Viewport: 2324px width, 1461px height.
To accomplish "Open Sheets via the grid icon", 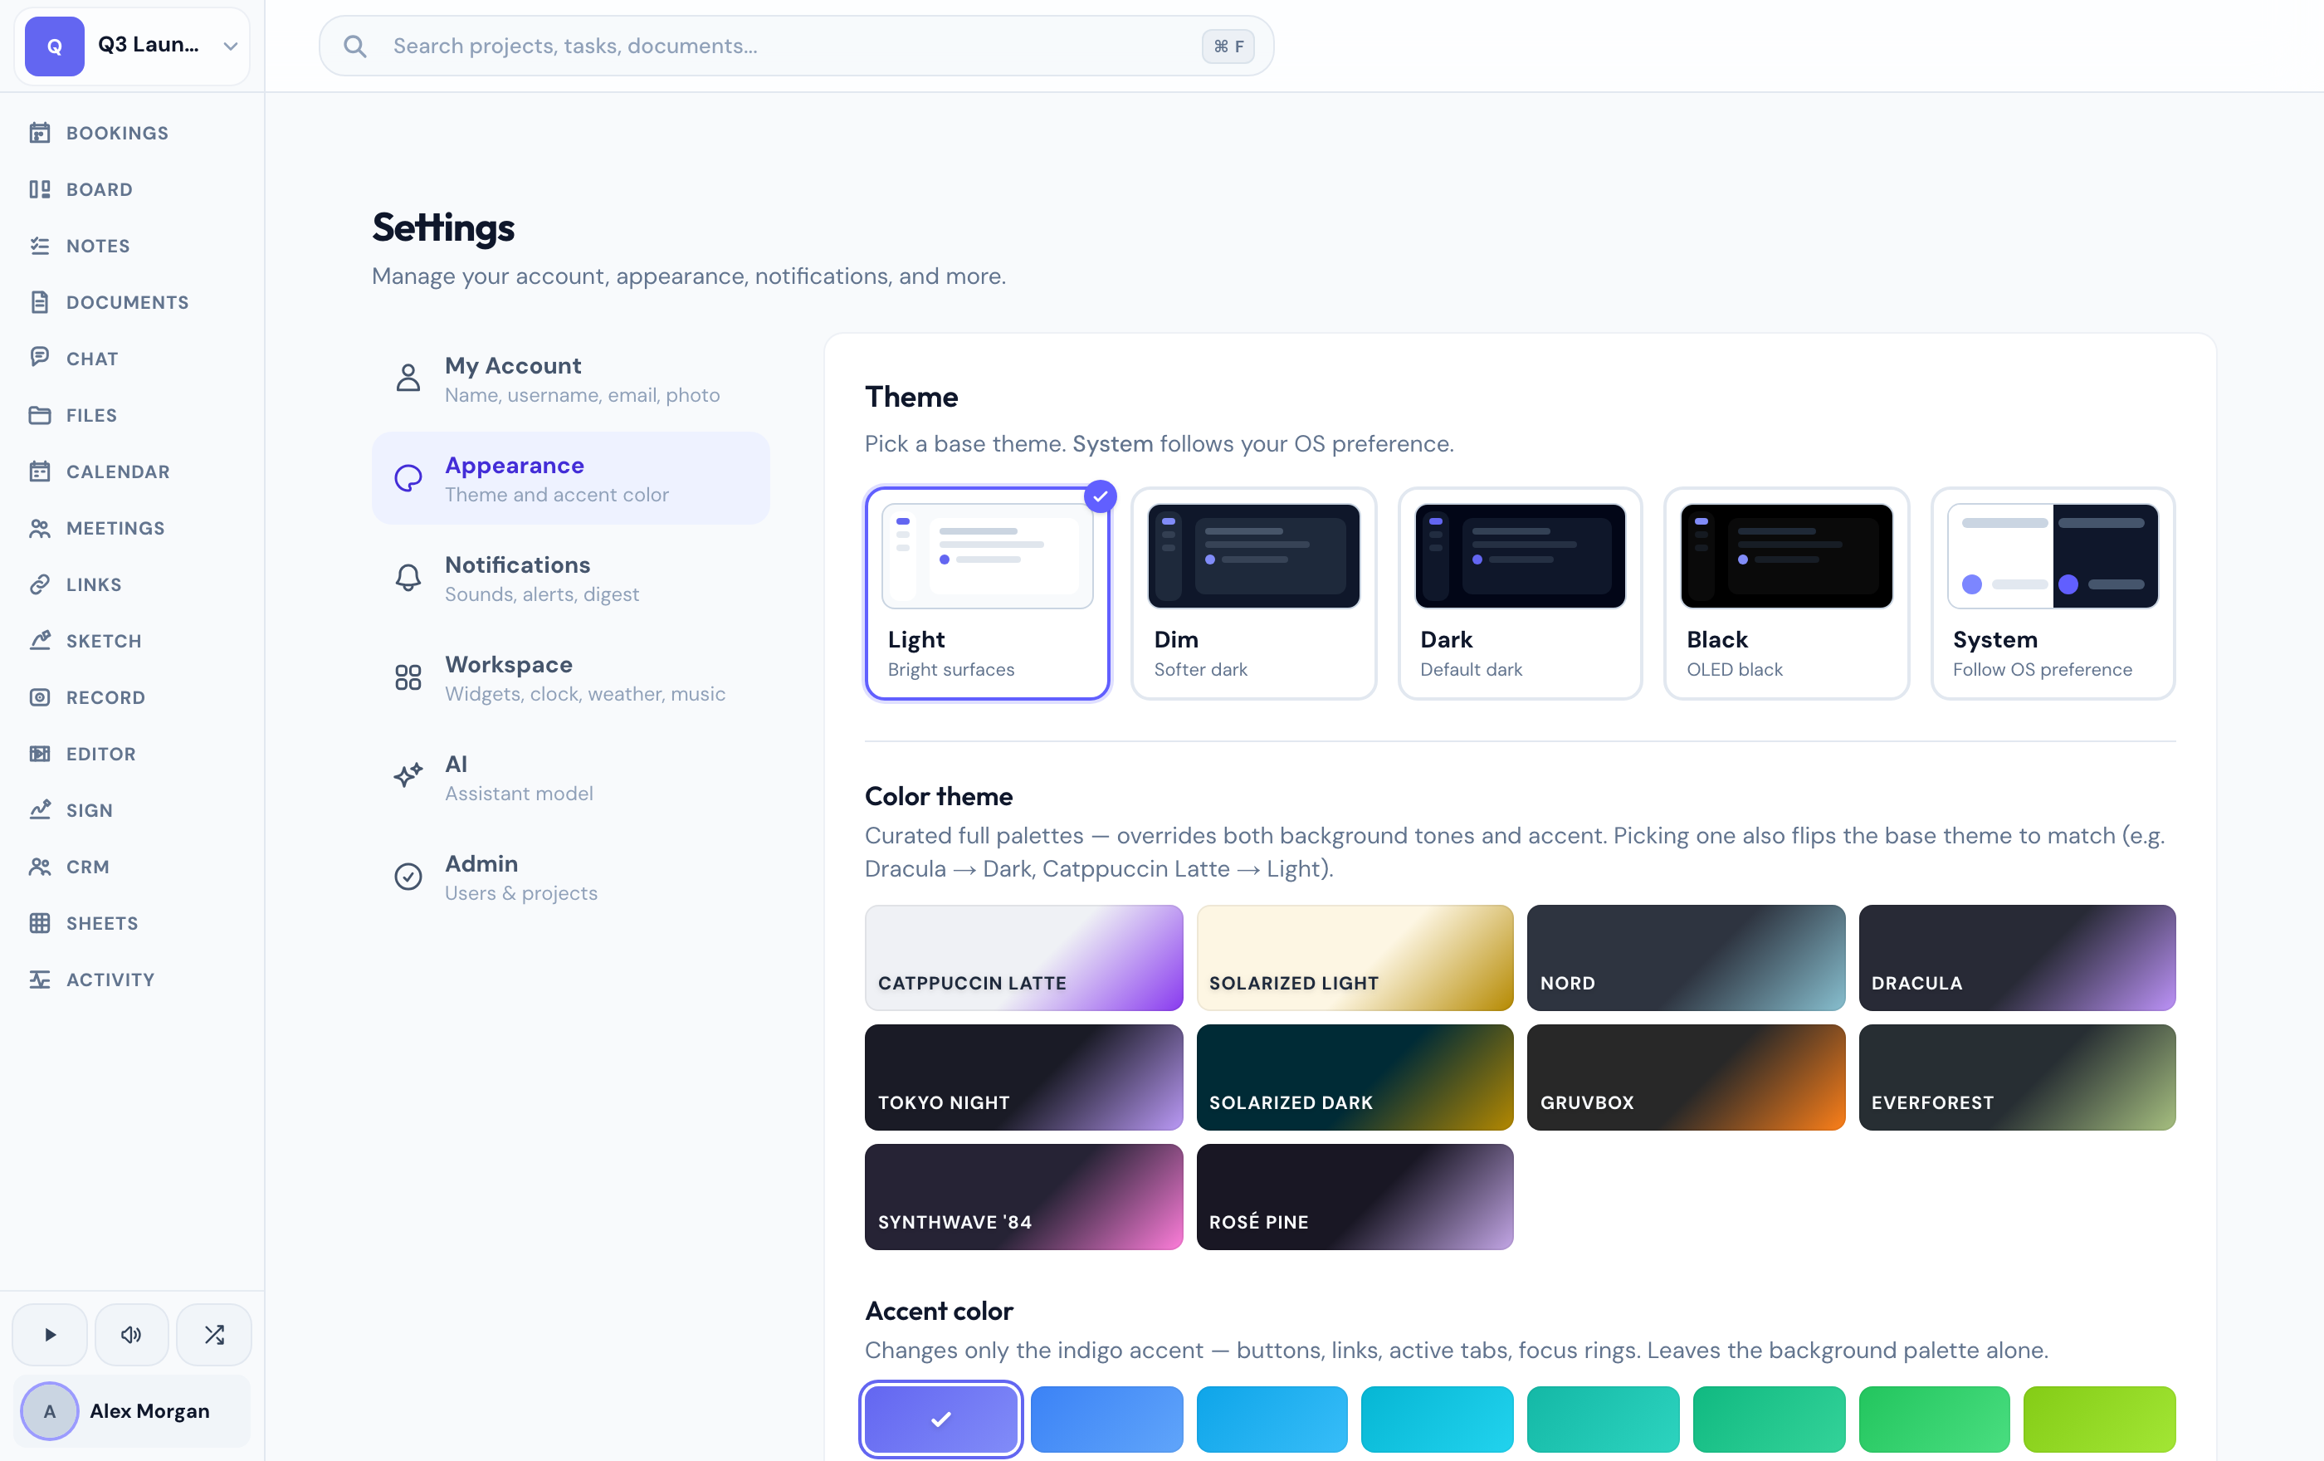I will (40, 922).
